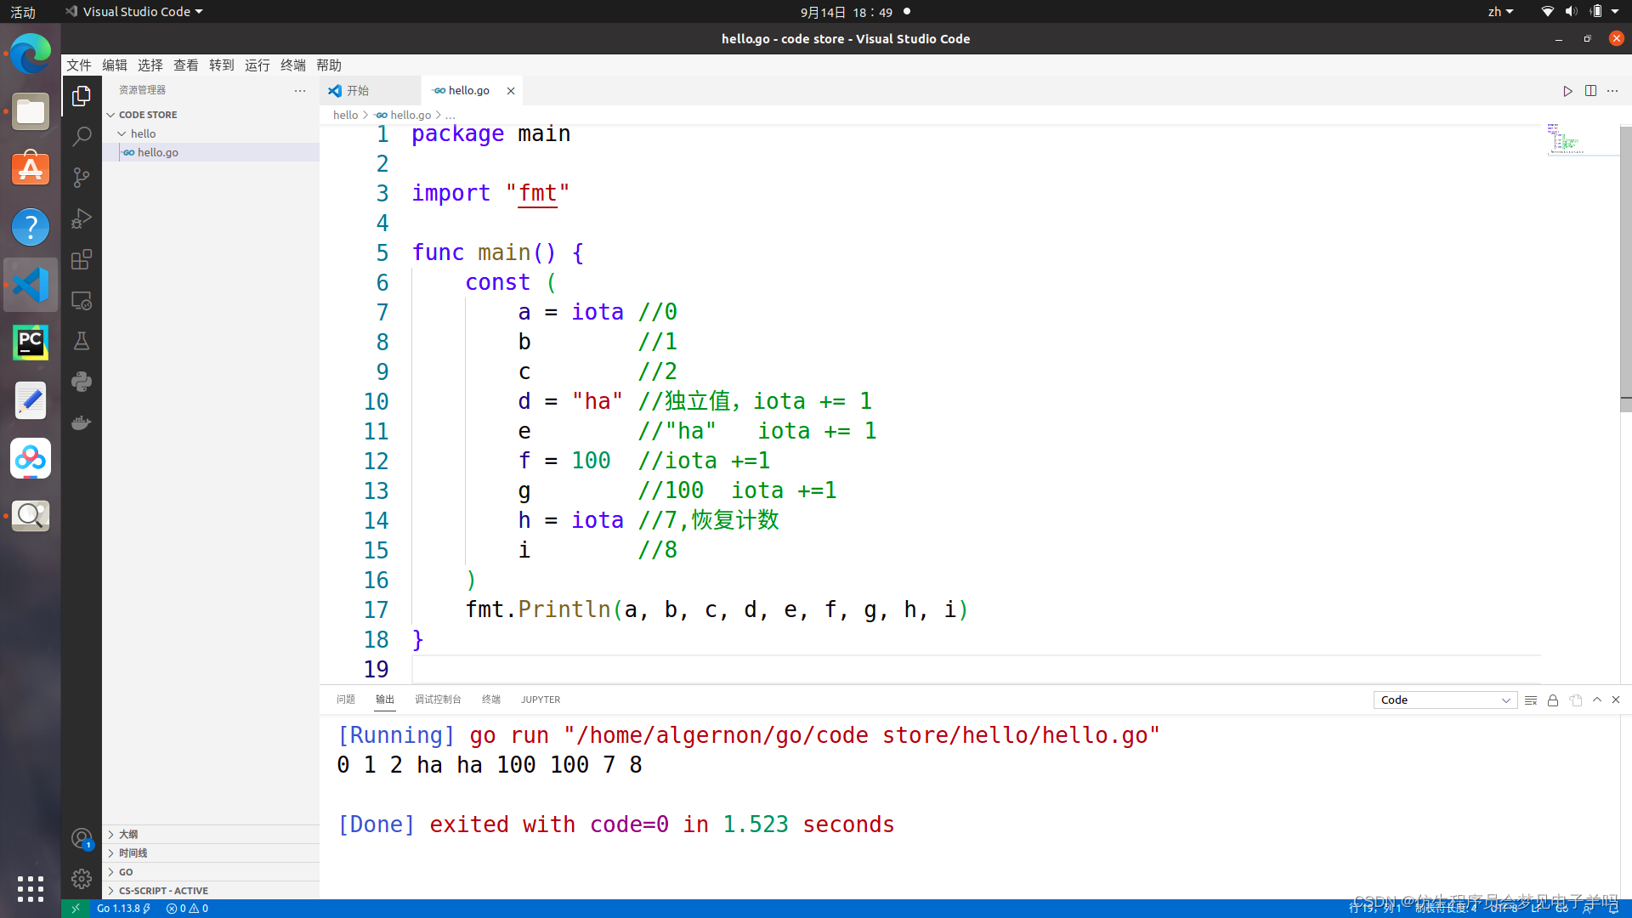This screenshot has height=918, width=1632.
Task: Open the Search view in activity bar
Action: tap(82, 136)
